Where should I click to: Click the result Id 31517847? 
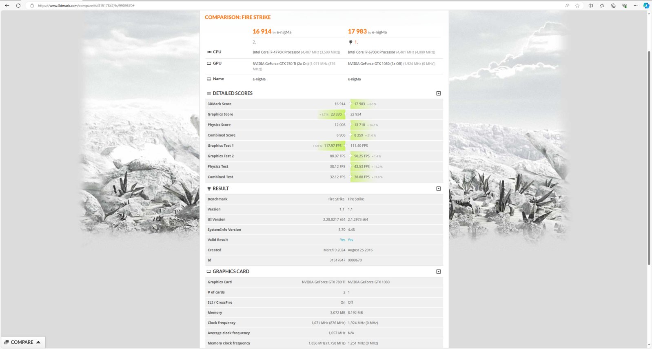tap(337, 260)
